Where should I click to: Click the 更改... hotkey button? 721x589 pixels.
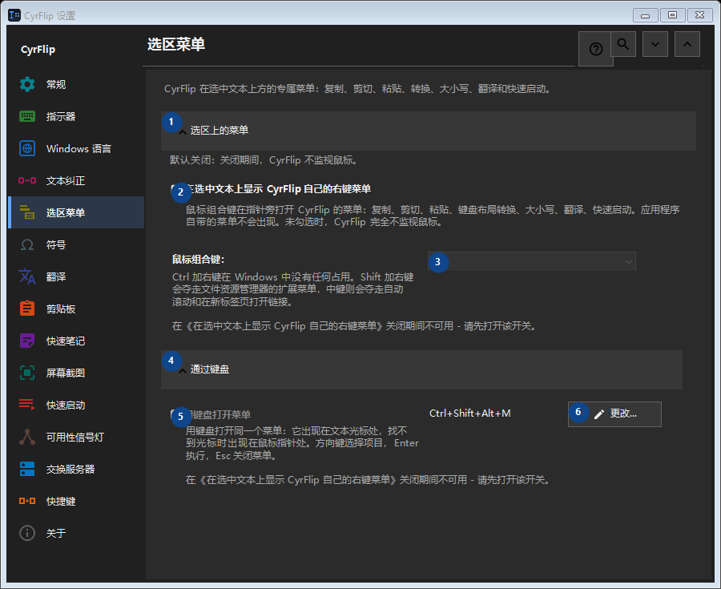[614, 414]
